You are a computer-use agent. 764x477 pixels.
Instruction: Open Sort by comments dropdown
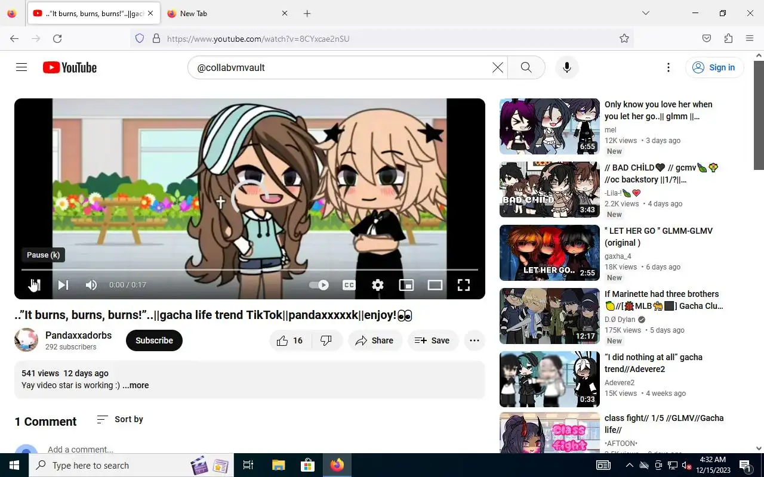pos(120,419)
